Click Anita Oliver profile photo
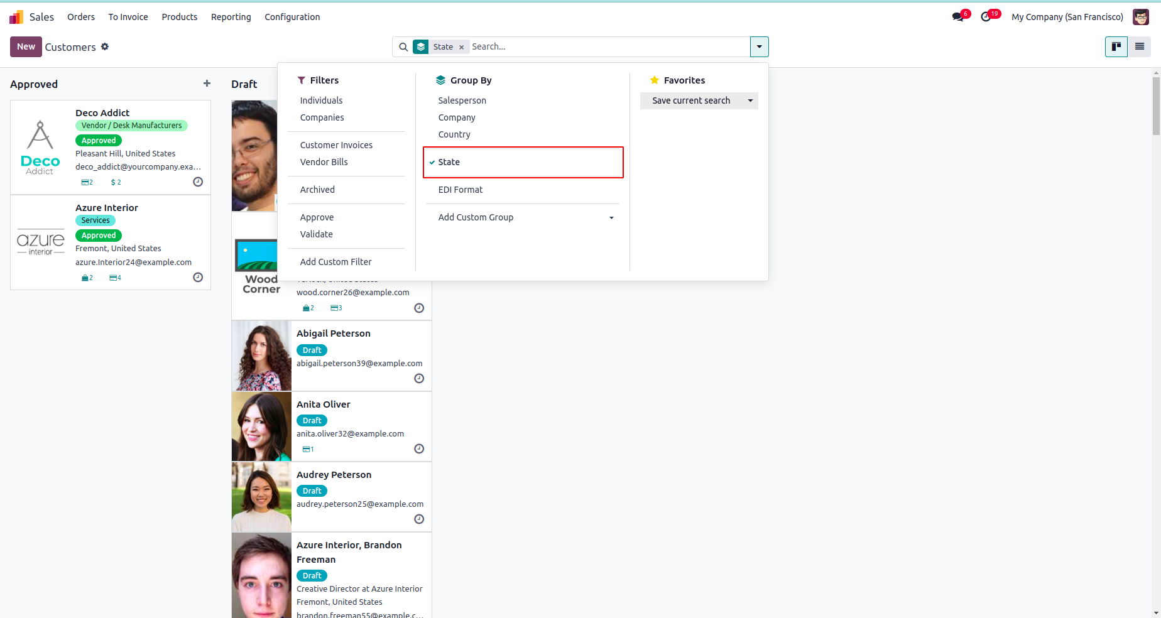1161x618 pixels. coord(261,426)
